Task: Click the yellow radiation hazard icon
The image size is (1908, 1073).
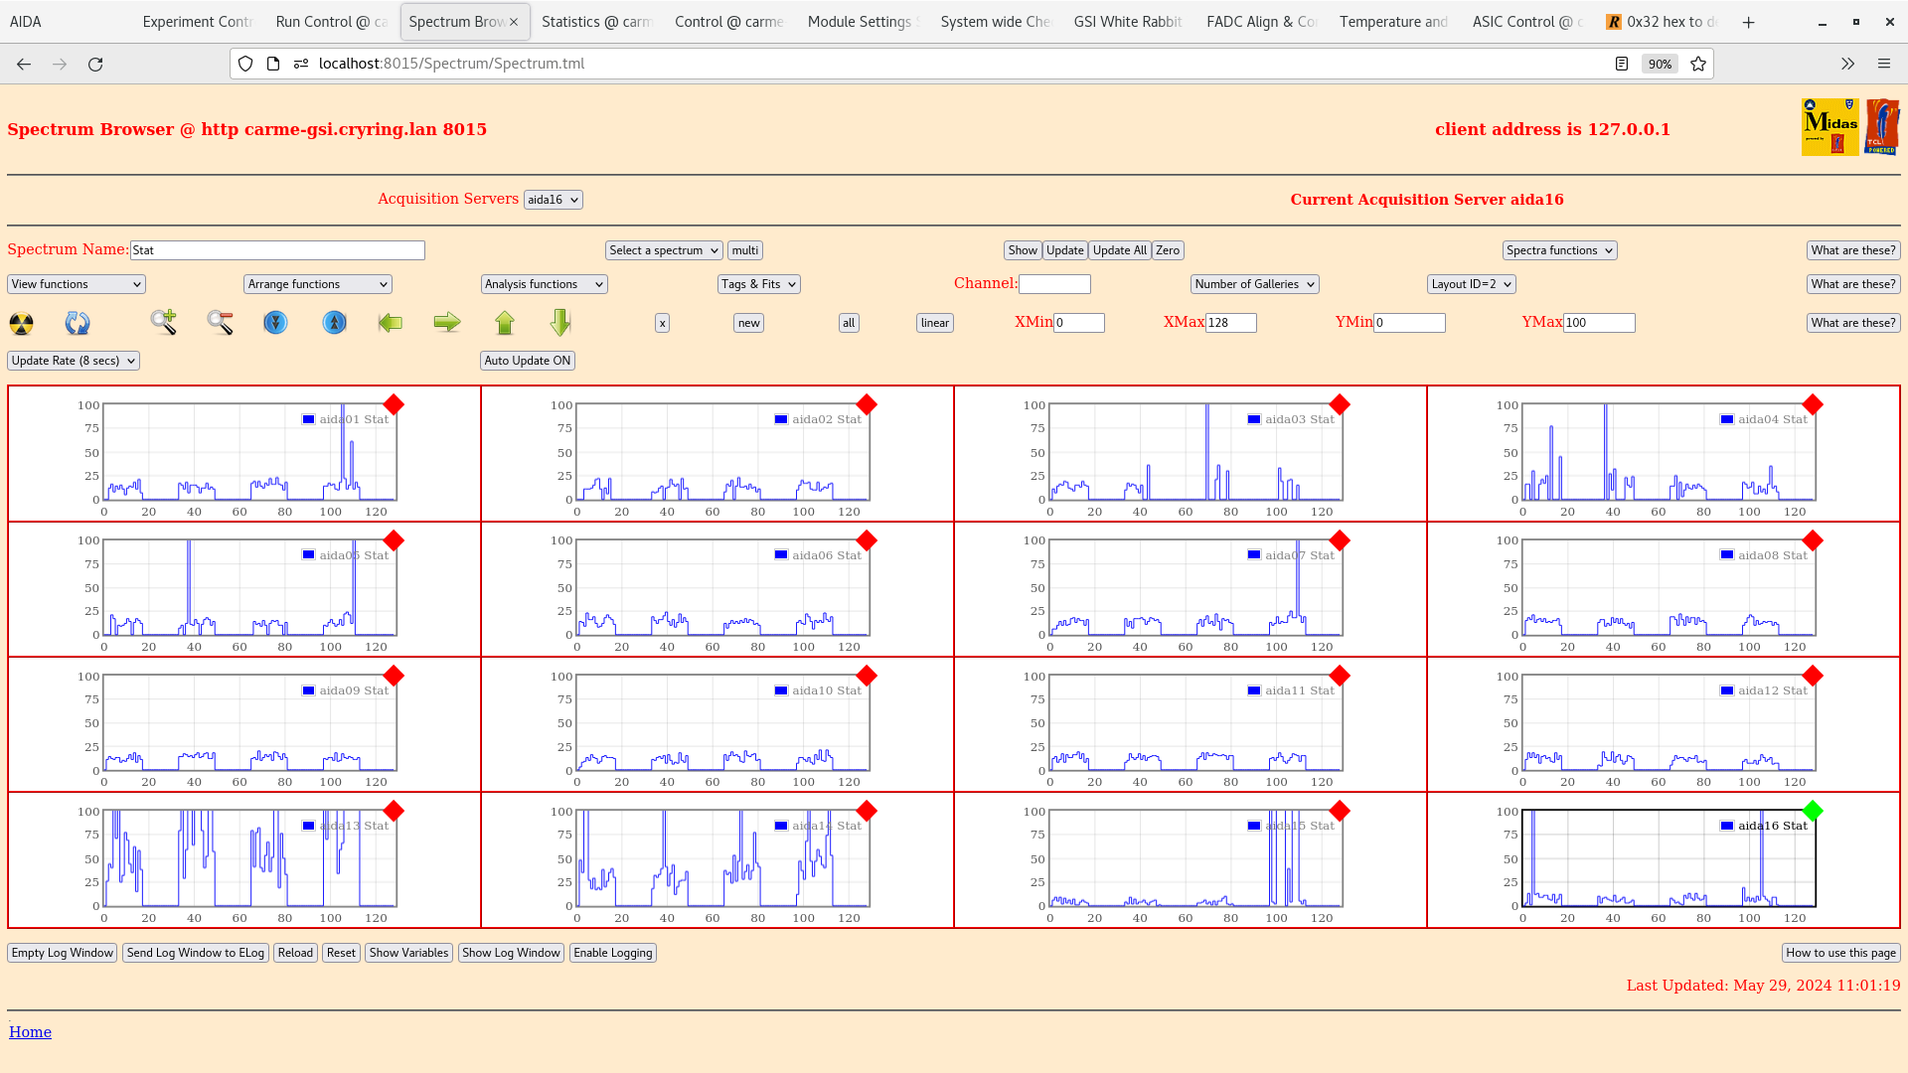Action: click(21, 323)
